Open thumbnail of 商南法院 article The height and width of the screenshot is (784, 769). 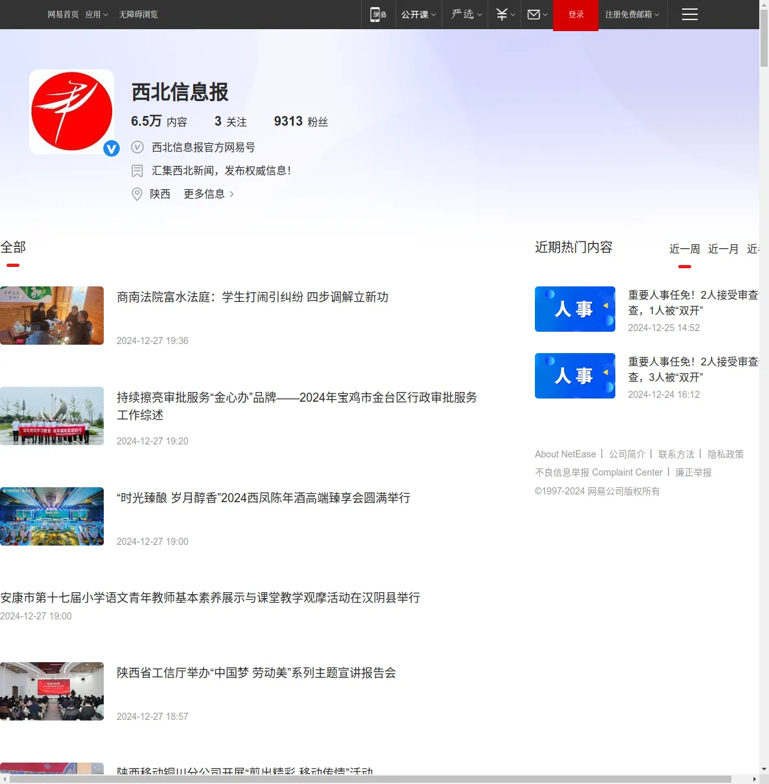coord(52,316)
